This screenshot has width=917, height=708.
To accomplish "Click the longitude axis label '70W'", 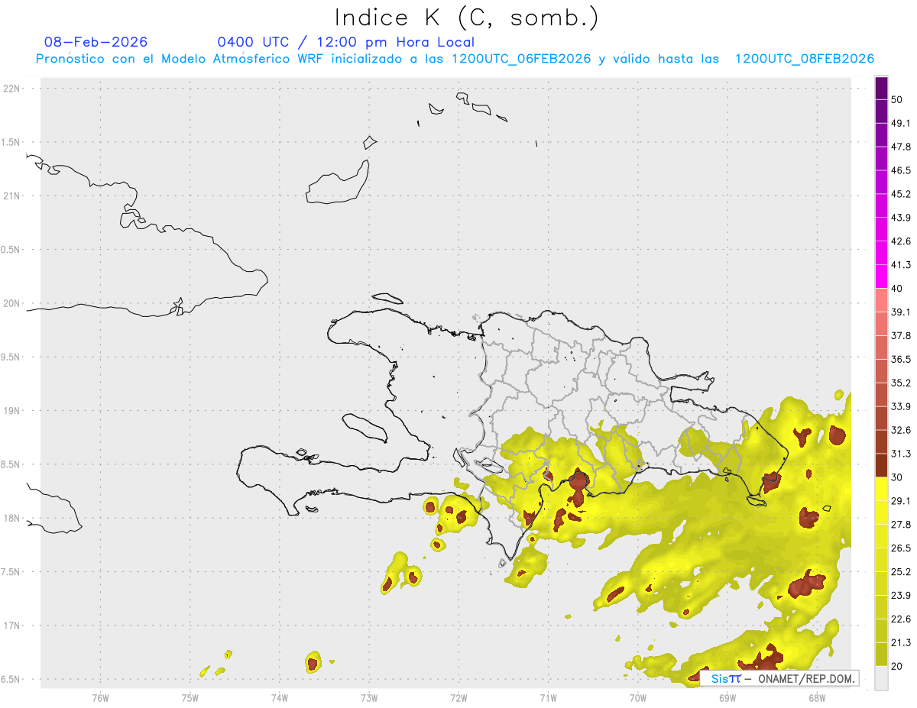I will point(637,698).
